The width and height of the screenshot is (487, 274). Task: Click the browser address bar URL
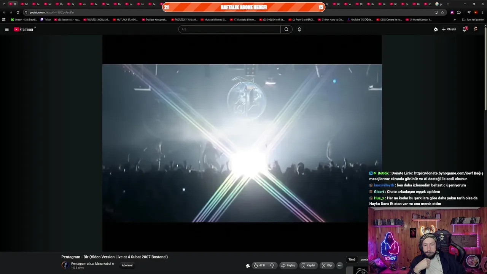[52, 12]
